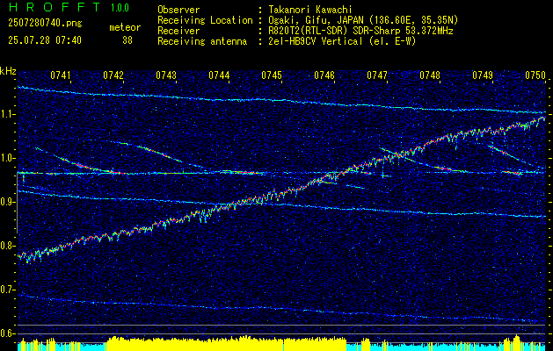Click the 0.6 frequency axis label

(8, 333)
